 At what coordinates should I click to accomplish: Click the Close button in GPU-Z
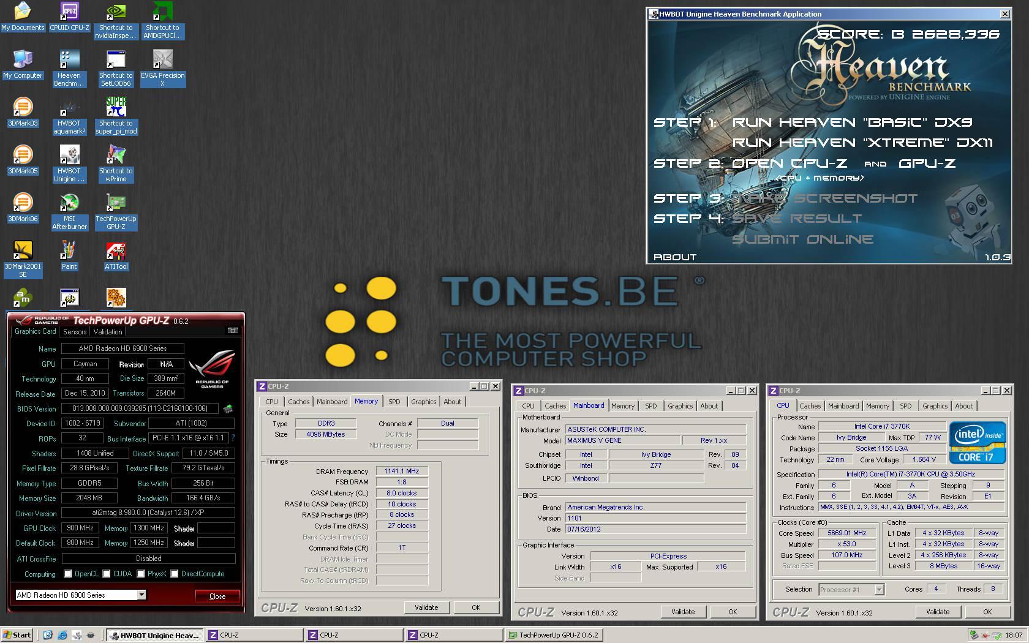[217, 596]
